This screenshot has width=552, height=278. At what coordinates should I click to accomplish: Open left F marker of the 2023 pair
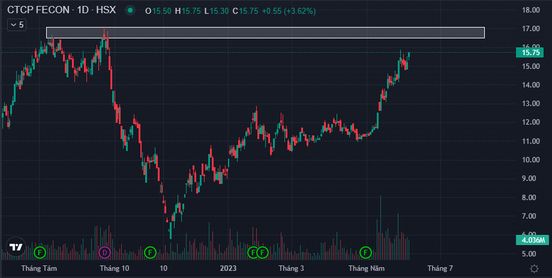253,252
